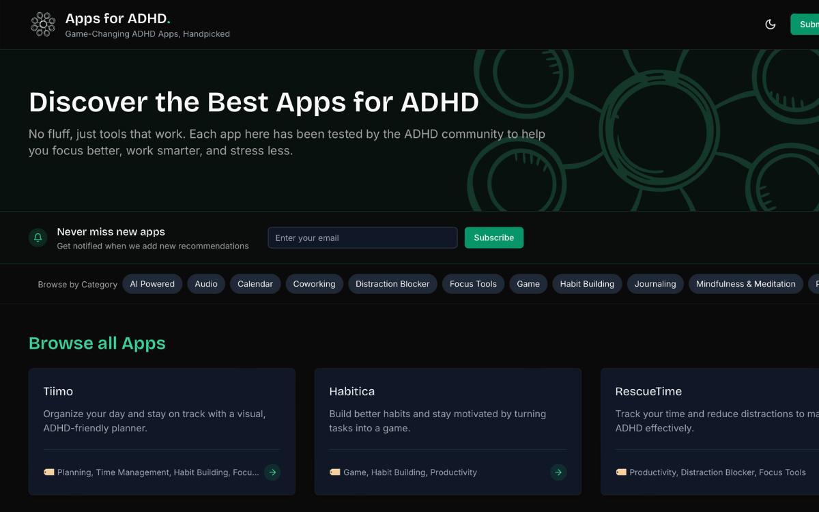
Task: Click the 'Browse by Category' label
Action: point(78,285)
